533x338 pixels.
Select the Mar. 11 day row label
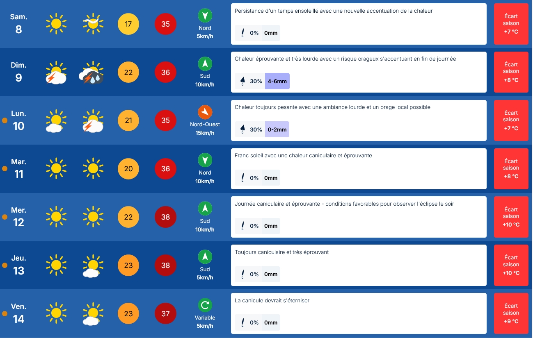[x=19, y=168]
